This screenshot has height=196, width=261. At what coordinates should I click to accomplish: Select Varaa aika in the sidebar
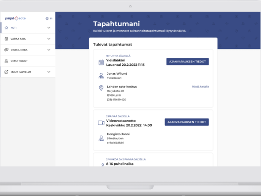(x=28, y=39)
